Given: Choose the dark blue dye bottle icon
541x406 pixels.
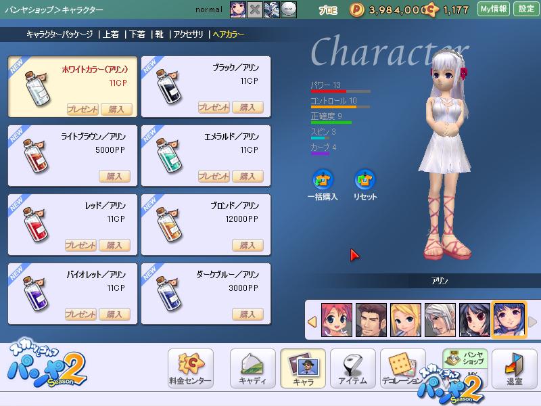Looking at the screenshot, I should point(168,294).
